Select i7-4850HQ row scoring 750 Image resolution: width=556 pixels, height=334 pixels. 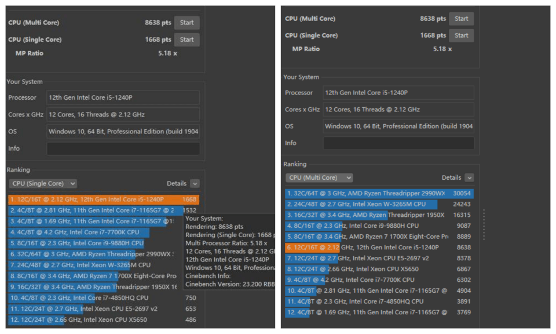point(104,298)
